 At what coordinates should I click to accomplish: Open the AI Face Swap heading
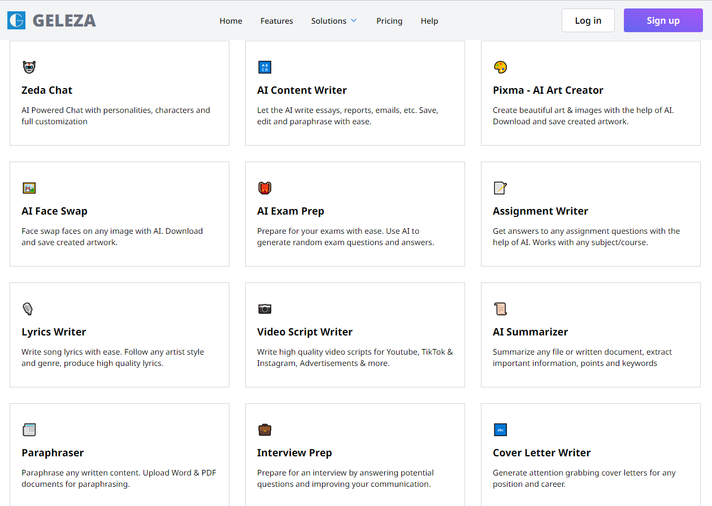pyautogui.click(x=54, y=211)
